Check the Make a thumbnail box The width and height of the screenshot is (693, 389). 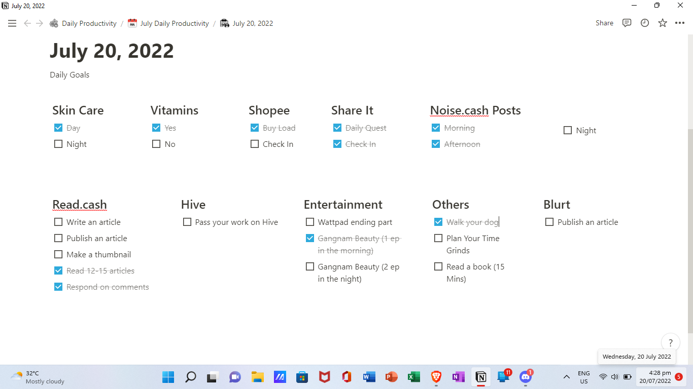(58, 254)
